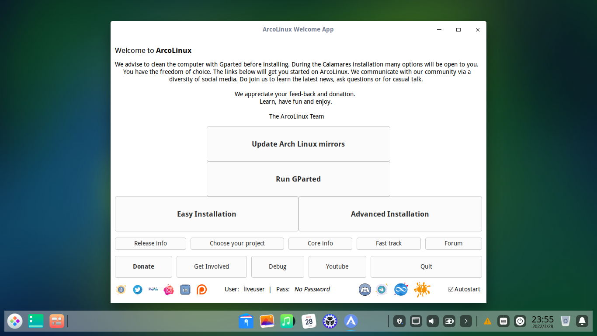Click the green terminal-style dock icon
The width and height of the screenshot is (597, 336).
tap(36, 321)
